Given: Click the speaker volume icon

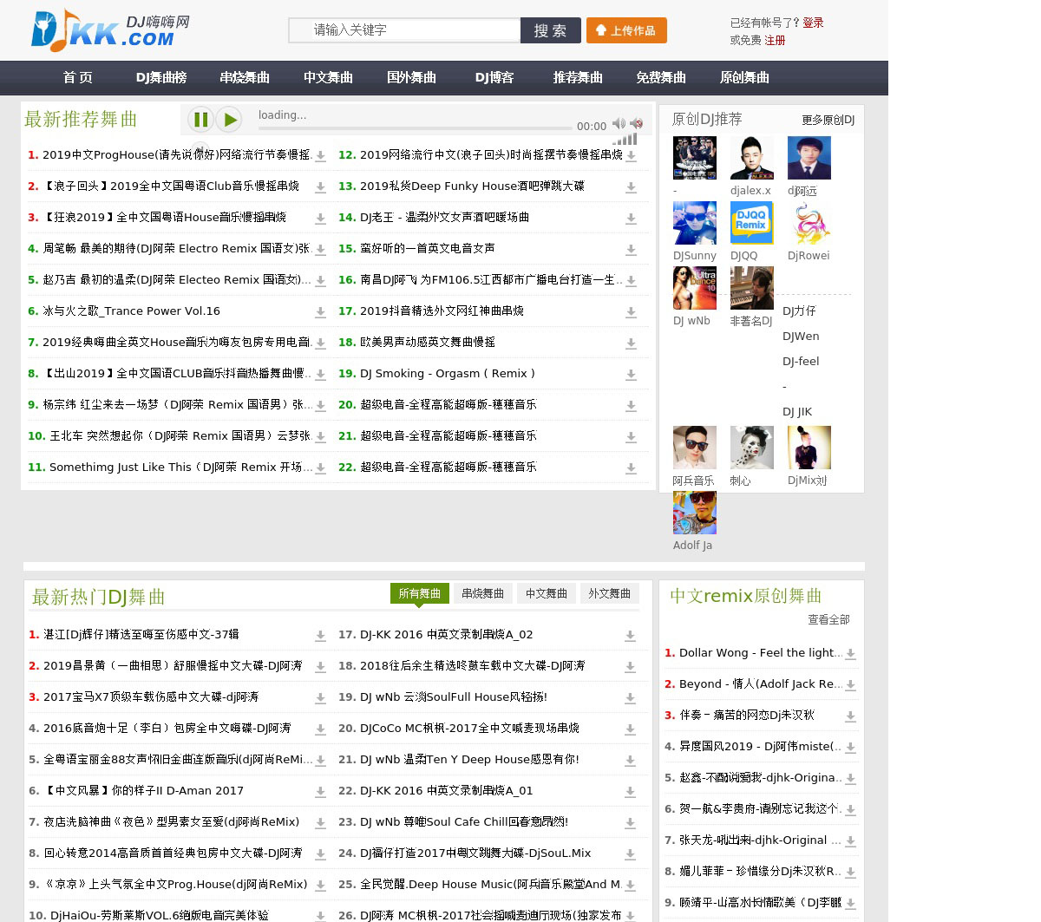Looking at the screenshot, I should pos(619,123).
